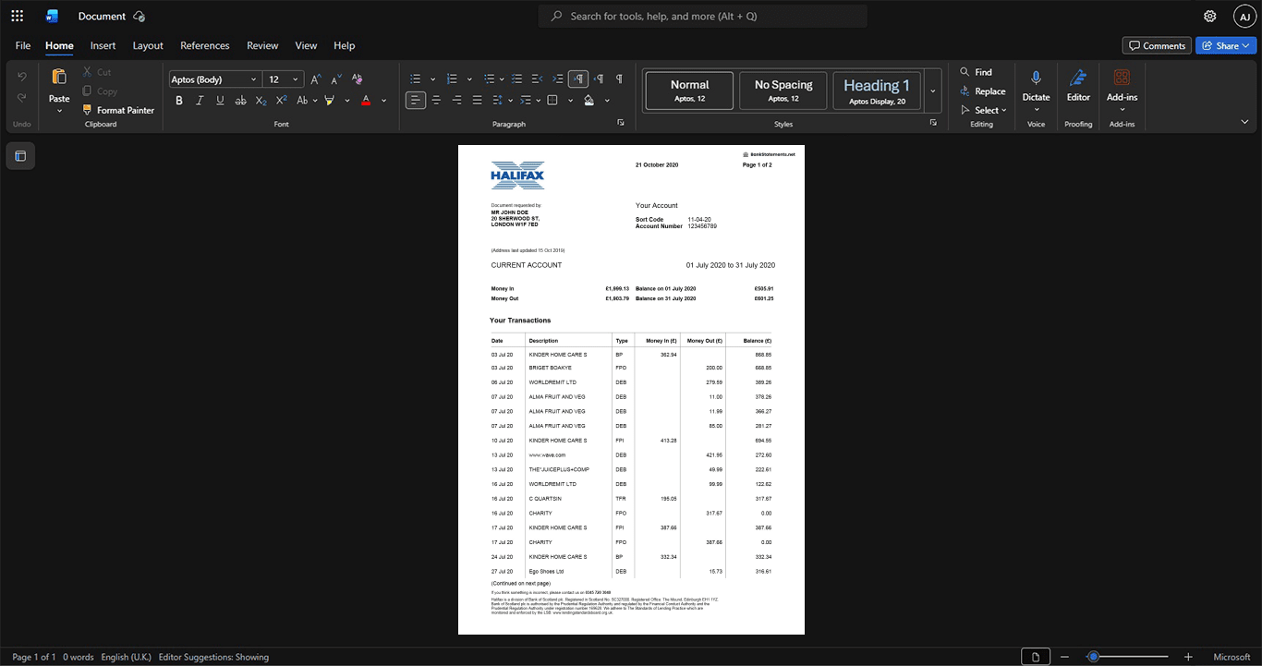This screenshot has width=1262, height=666.
Task: Set right-to-left text direction
Action: [599, 79]
